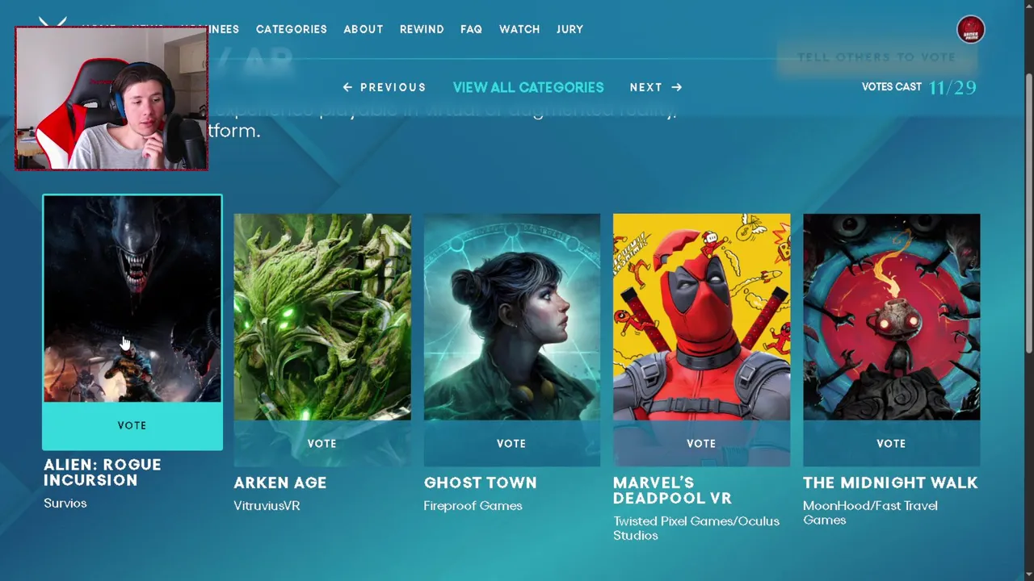Go to the PREVIOUS category
This screenshot has width=1034, height=581.
(x=385, y=87)
